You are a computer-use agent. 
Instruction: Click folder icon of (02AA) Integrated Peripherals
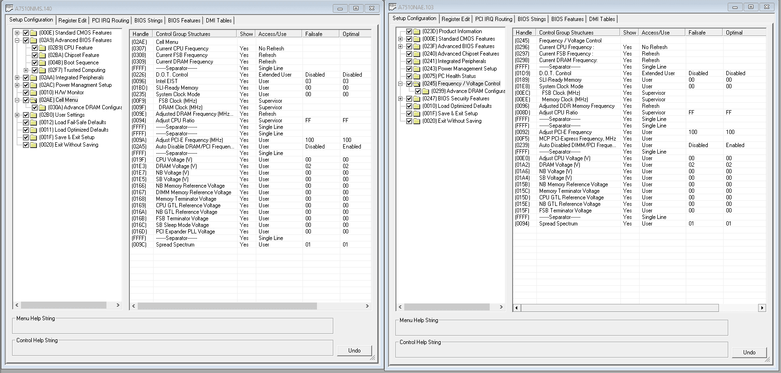tap(34, 77)
